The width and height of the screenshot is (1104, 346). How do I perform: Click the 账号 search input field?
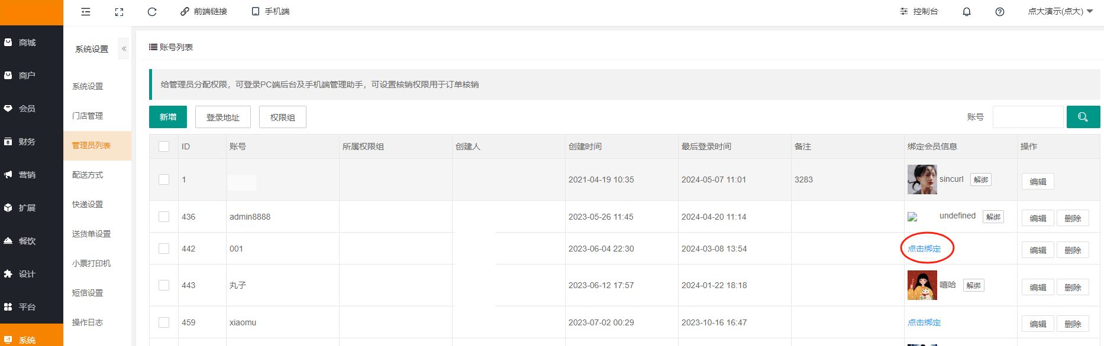pos(1028,117)
